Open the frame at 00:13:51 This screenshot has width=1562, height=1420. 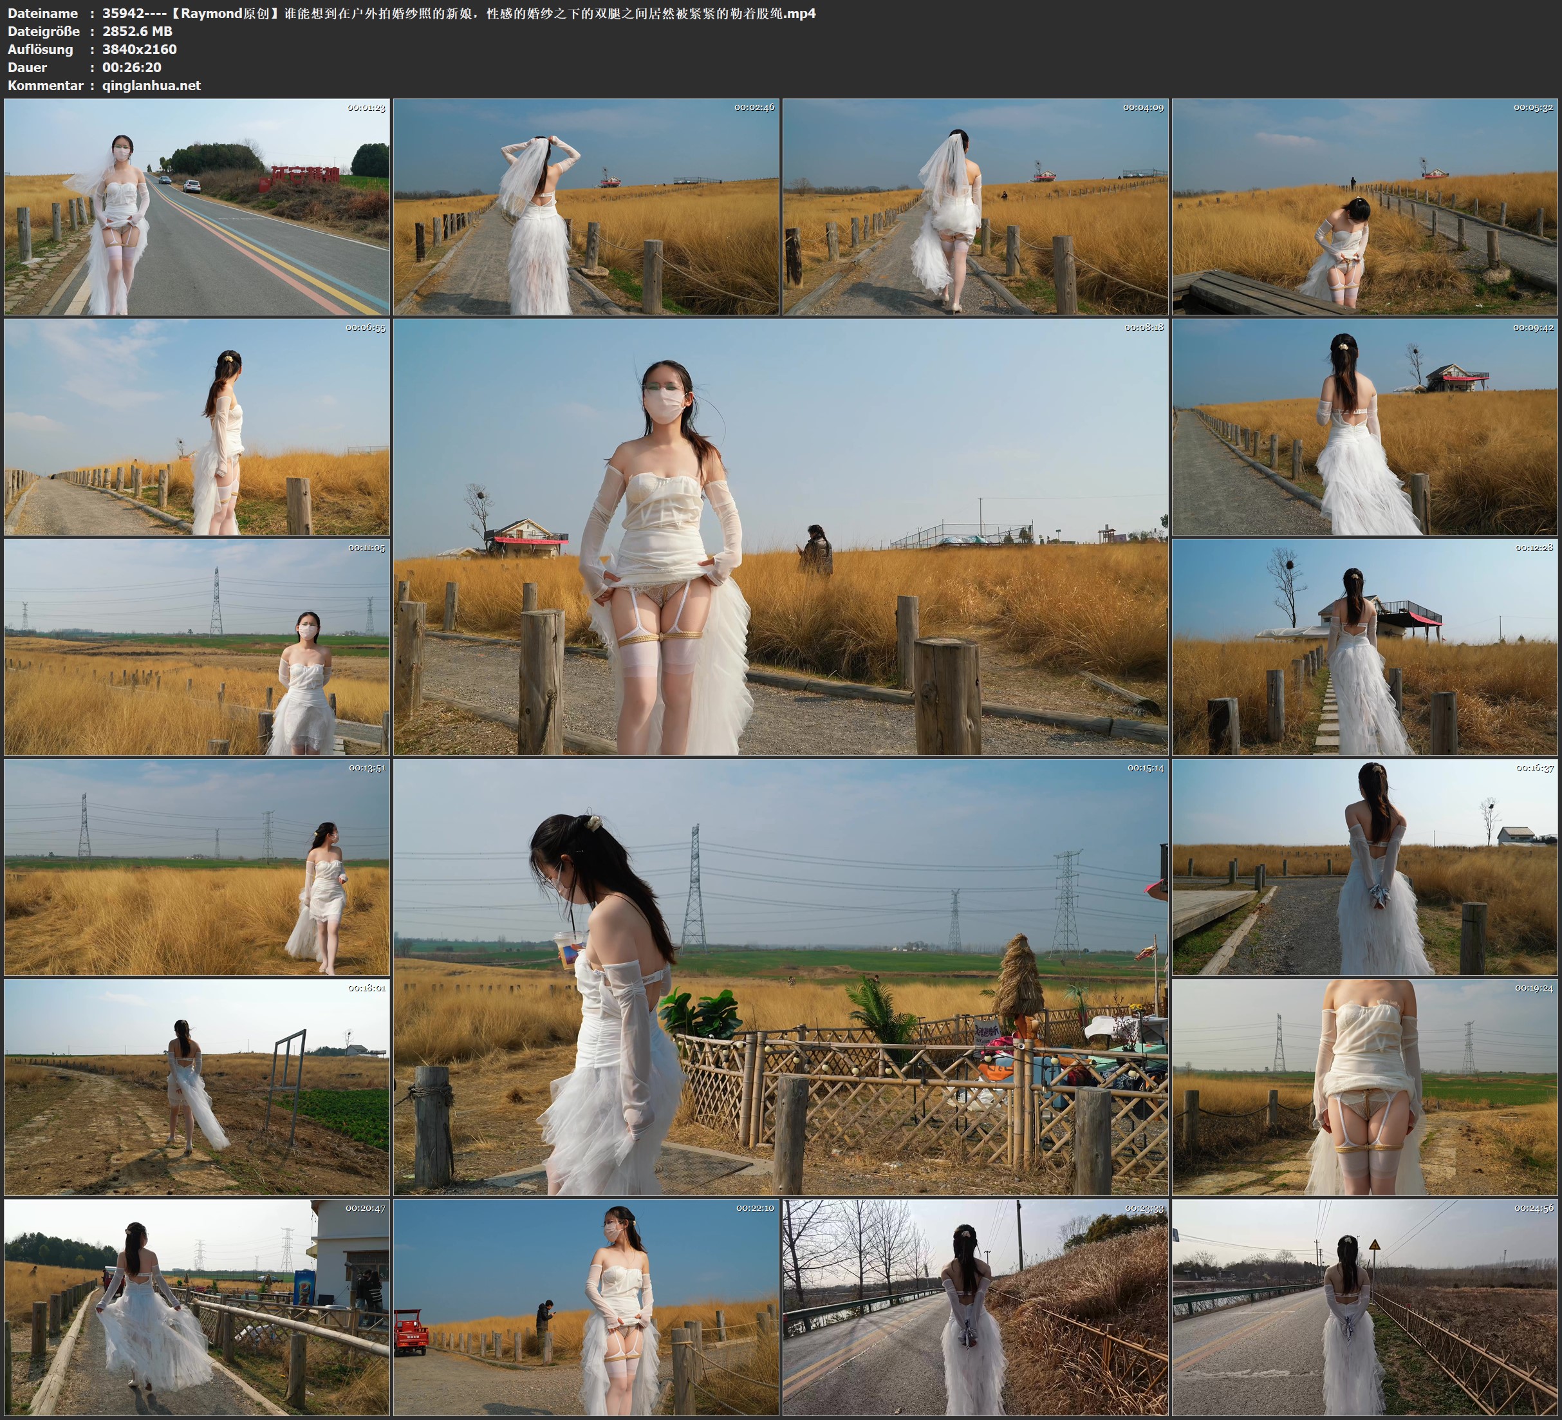[x=197, y=867]
